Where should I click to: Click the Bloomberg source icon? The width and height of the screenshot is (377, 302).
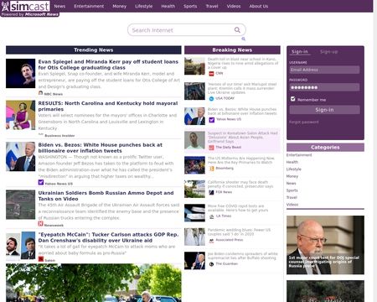[x=211, y=169]
